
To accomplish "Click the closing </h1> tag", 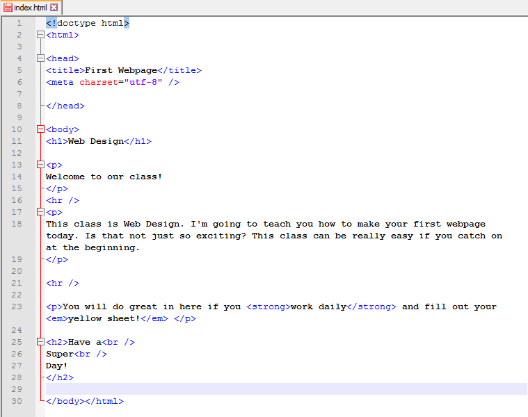I will [138, 141].
